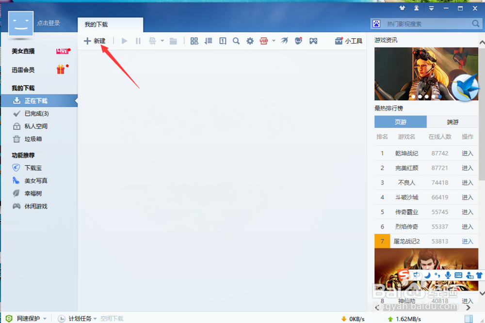Switch to the 端游 tab

click(x=453, y=122)
